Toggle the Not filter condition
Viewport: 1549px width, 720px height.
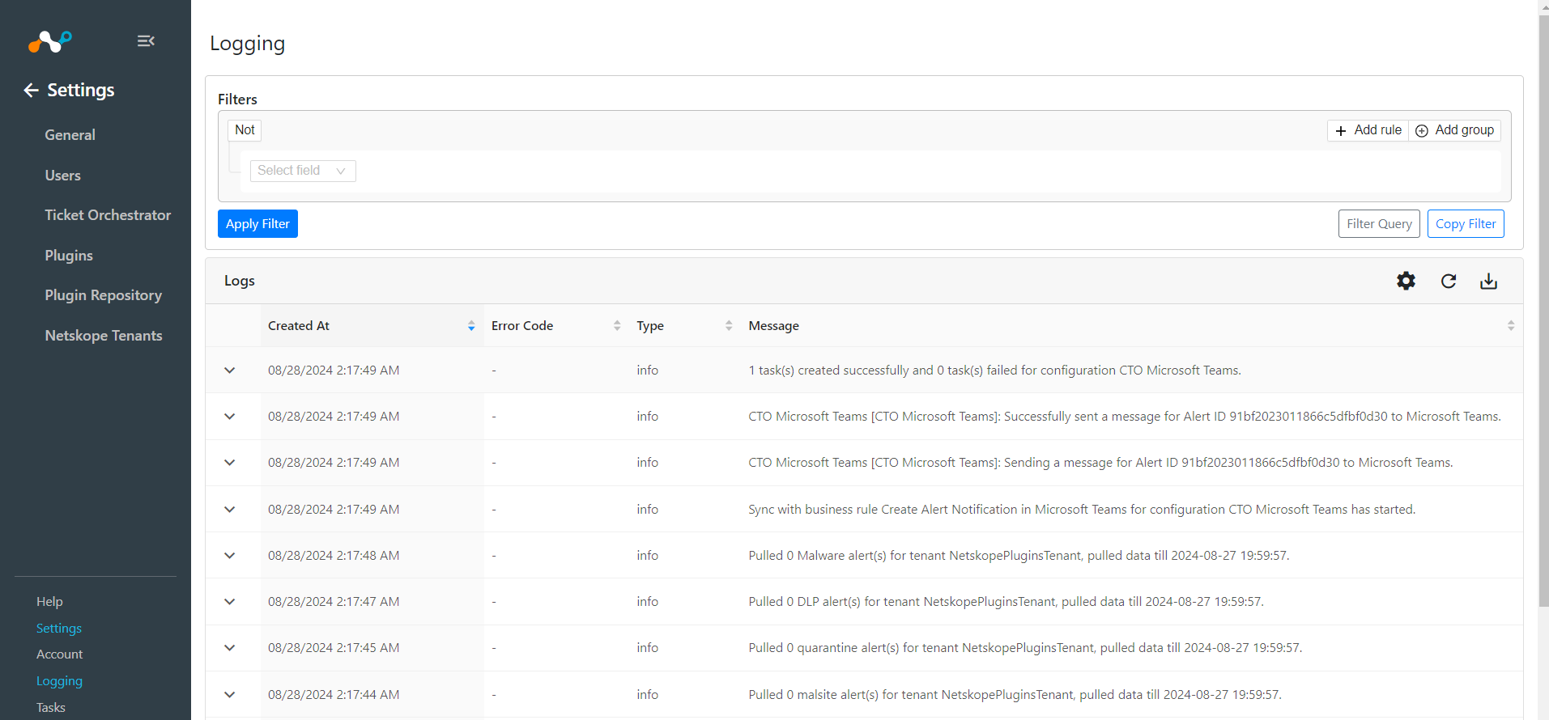pyautogui.click(x=245, y=130)
